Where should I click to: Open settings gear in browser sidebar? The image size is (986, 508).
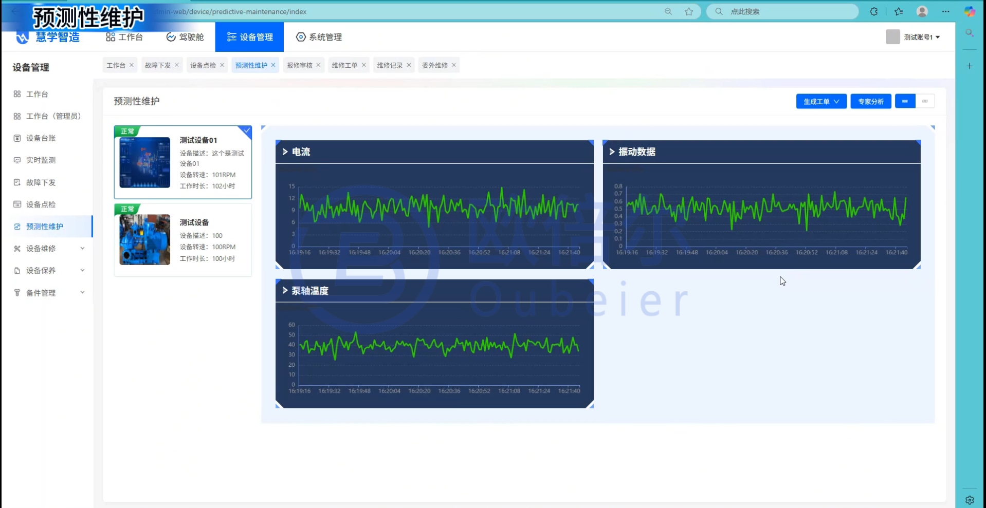970,500
